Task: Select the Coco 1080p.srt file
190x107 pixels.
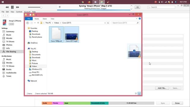Action: [x=56, y=34]
